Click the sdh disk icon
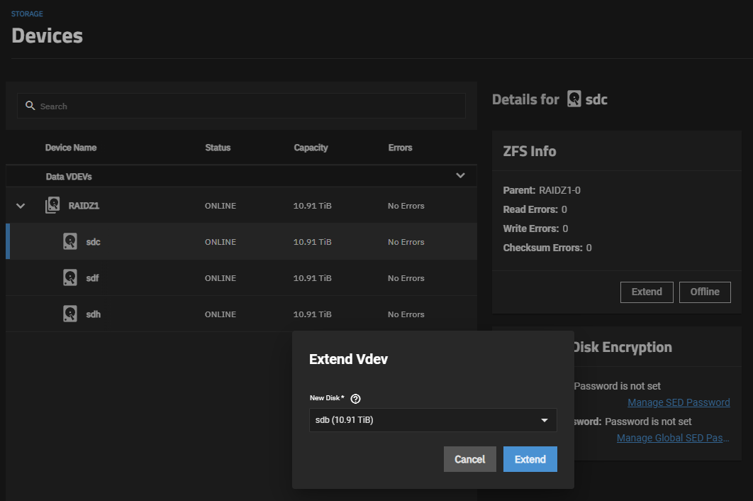Viewport: 753px width, 501px height. pyautogui.click(x=70, y=314)
